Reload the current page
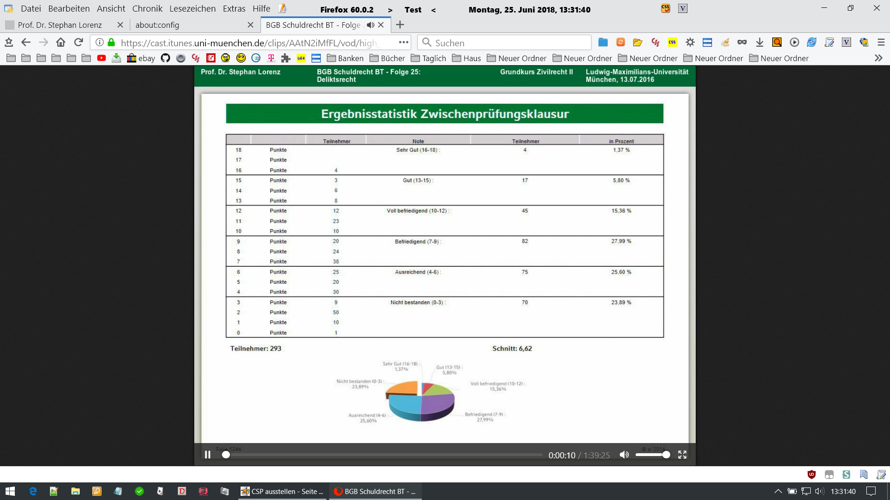 [78, 43]
